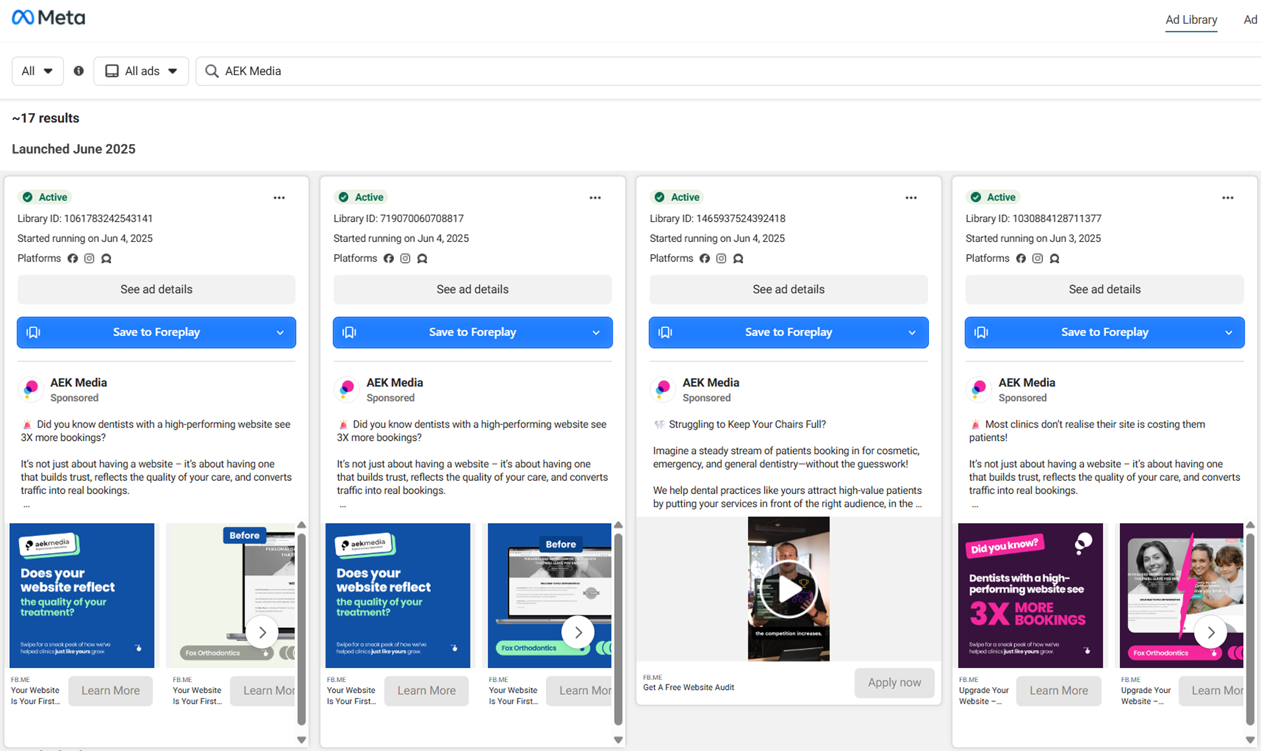Image resolution: width=1261 pixels, height=751 pixels.
Task: Click the Meta logo
Action: click(48, 17)
